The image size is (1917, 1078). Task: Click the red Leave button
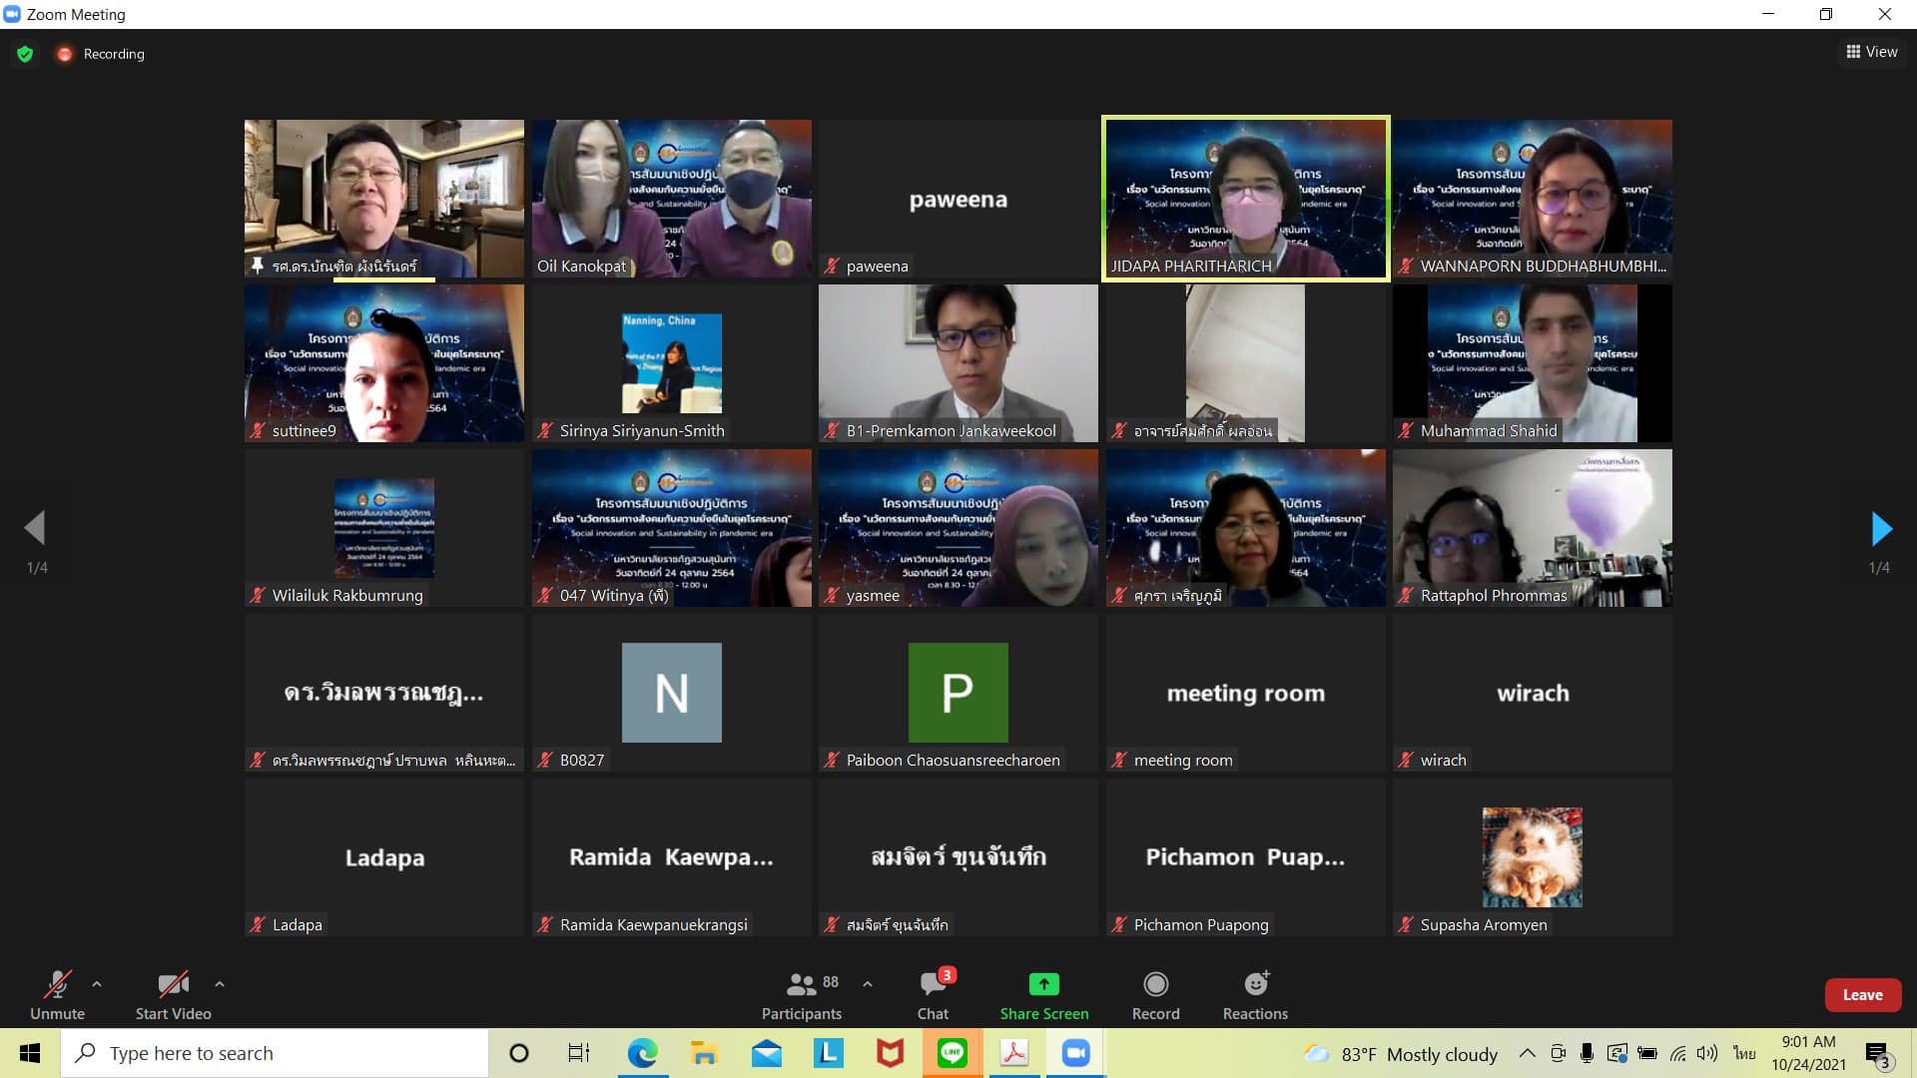[1862, 995]
